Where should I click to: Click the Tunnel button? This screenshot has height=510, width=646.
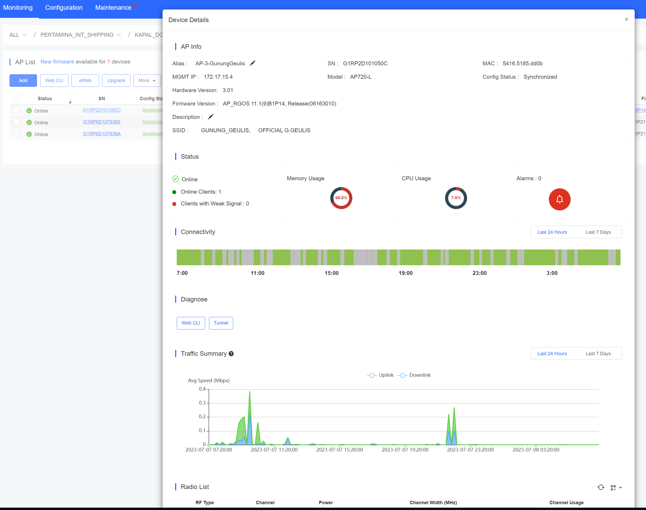click(x=221, y=323)
